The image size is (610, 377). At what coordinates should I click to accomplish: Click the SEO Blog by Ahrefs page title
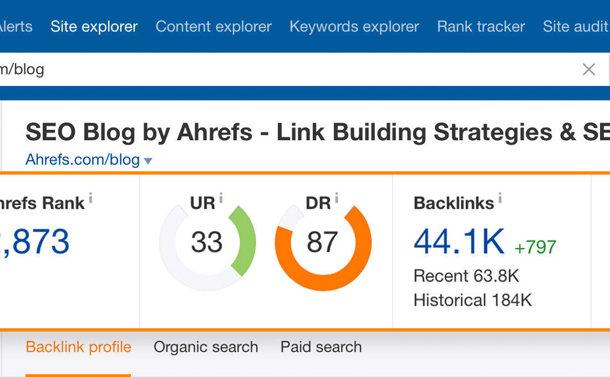click(x=317, y=132)
